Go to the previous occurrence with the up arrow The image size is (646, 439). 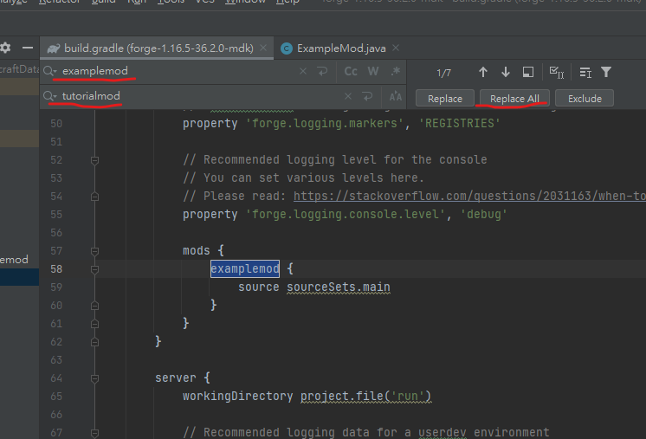click(x=483, y=73)
